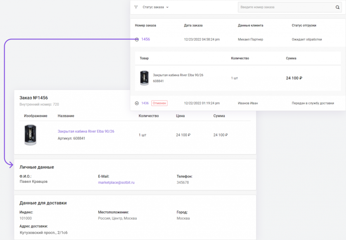Expand order 1436 row chevron
This screenshot has height=240, width=346.
137,103
